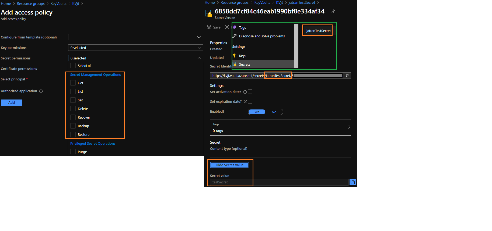The image size is (492, 231).
Task: Enable Set activation date checkbox
Action: point(250,92)
